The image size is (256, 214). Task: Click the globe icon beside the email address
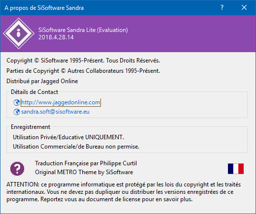coord(17,112)
